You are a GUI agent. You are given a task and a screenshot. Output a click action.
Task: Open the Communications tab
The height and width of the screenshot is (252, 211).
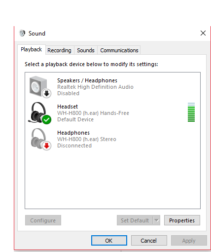tap(119, 50)
